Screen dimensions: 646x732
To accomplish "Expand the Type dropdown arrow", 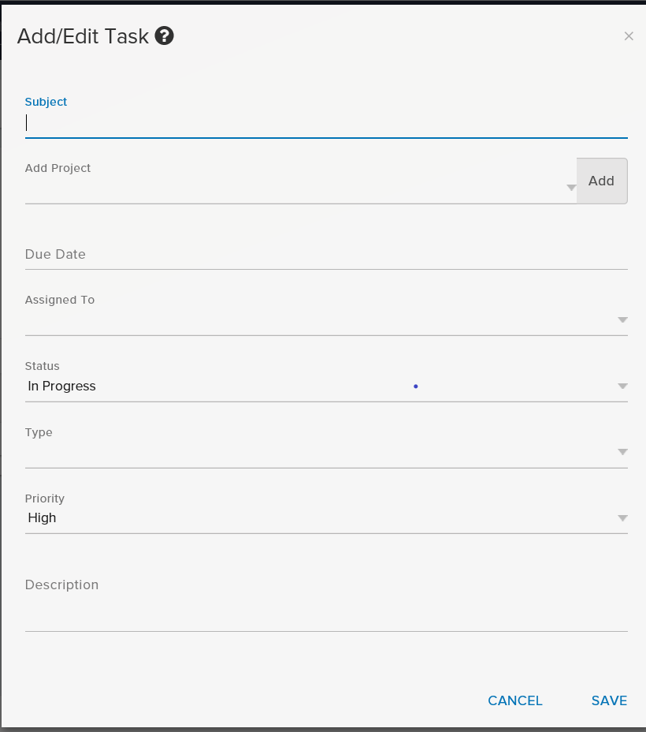I will (622, 452).
